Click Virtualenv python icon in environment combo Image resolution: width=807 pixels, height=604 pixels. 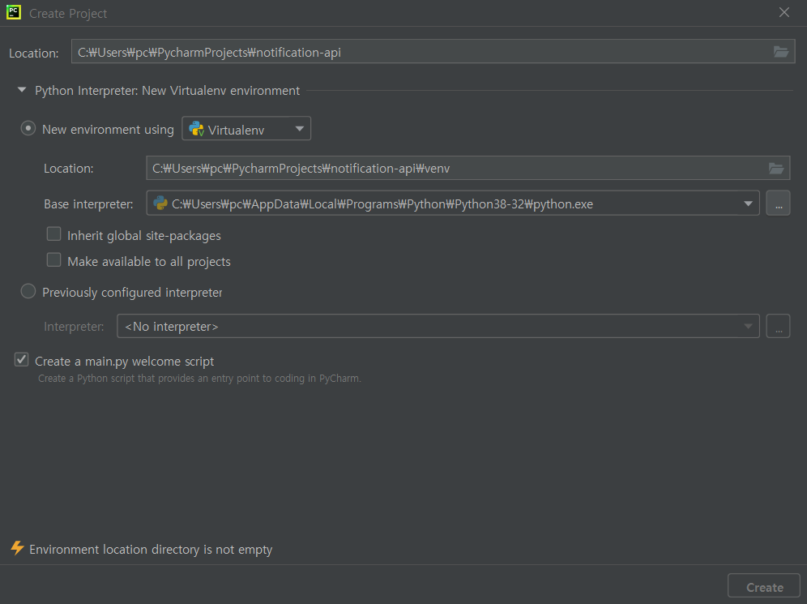pyautogui.click(x=196, y=129)
